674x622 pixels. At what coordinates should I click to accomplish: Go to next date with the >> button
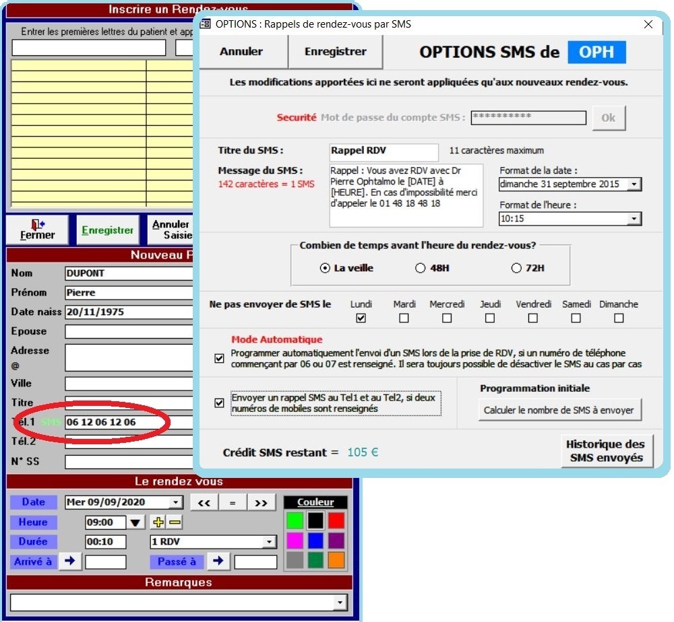262,502
